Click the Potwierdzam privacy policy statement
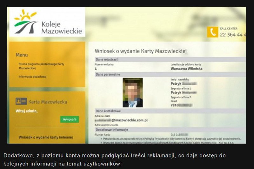Viewport: 254px width, 169px height. point(172,139)
